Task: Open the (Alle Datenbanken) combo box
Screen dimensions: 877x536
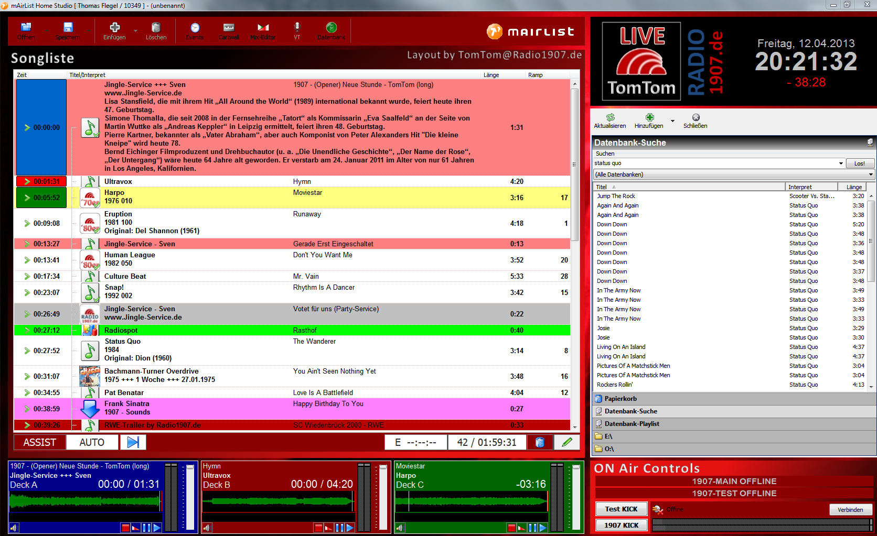Action: pyautogui.click(x=734, y=174)
